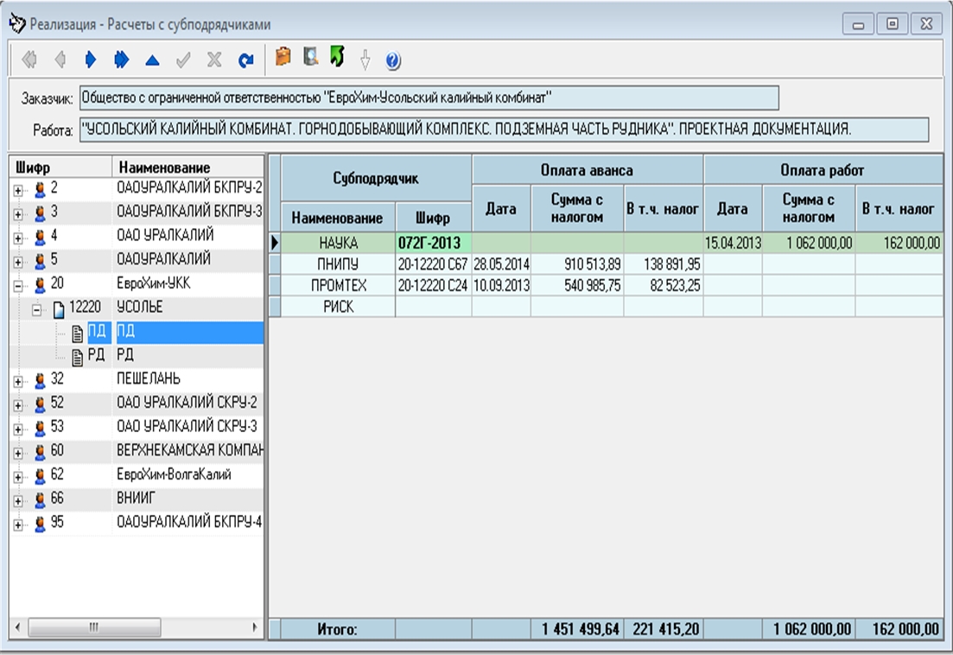Click the 138 891,95 tax cell
953x655 pixels.
pyautogui.click(x=664, y=264)
